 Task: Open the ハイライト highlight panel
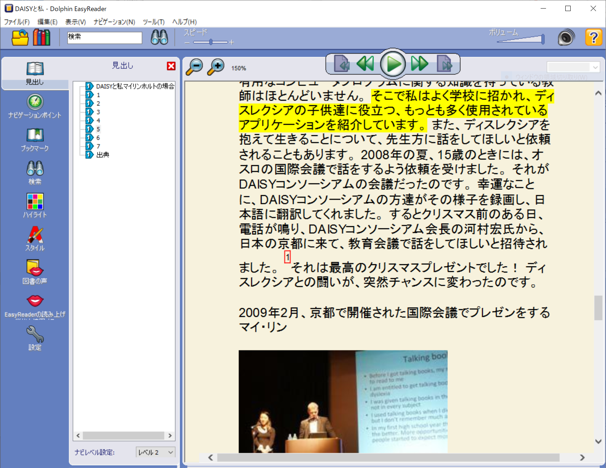(35, 206)
